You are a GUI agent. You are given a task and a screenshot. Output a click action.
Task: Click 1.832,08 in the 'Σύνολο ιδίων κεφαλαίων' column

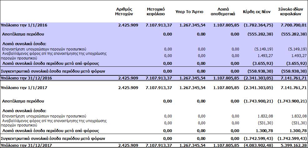[x=298, y=116]
